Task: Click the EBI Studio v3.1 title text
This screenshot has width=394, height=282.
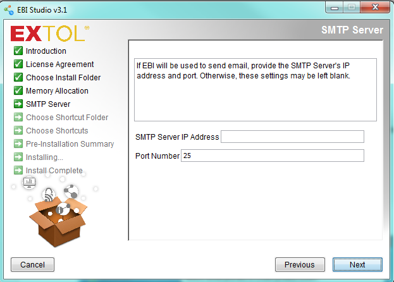Action: point(42,10)
